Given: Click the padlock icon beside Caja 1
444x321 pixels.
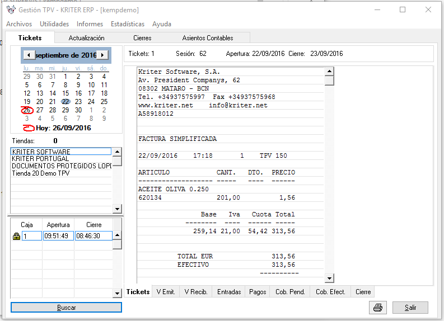Looking at the screenshot, I should click(x=16, y=236).
